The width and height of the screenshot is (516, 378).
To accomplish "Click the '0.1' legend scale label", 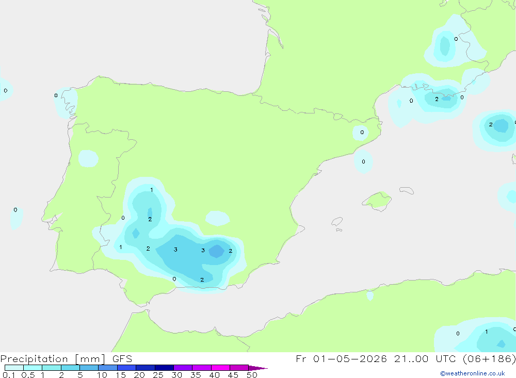I will (x=9, y=375).
